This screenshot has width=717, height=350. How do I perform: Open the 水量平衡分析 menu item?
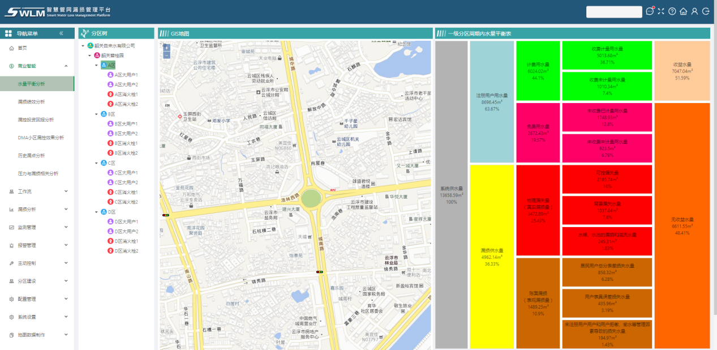tap(37, 84)
